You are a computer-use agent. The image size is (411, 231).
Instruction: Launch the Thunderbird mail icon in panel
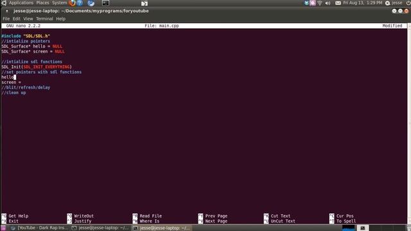tap(91, 3)
